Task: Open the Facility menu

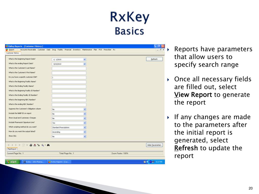Action: click(x=60, y=50)
